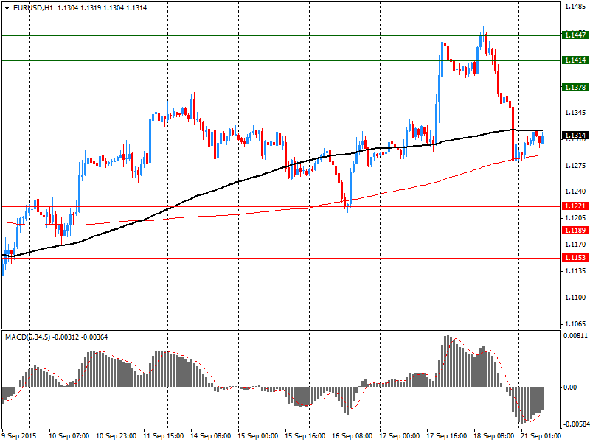This screenshot has width=590, height=442.
Task: Select the 1.1447 green level label
Action: 575,35
